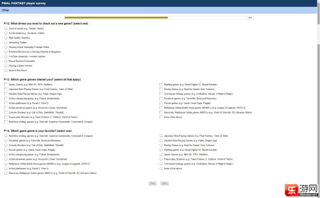Check 'Sports Games' genre checkbox
This screenshot has height=198, width=320.
pos(6,84)
